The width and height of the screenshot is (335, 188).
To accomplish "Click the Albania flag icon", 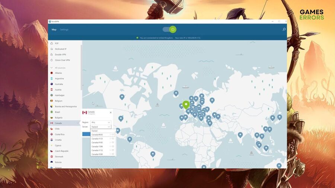I will tap(51, 73).
